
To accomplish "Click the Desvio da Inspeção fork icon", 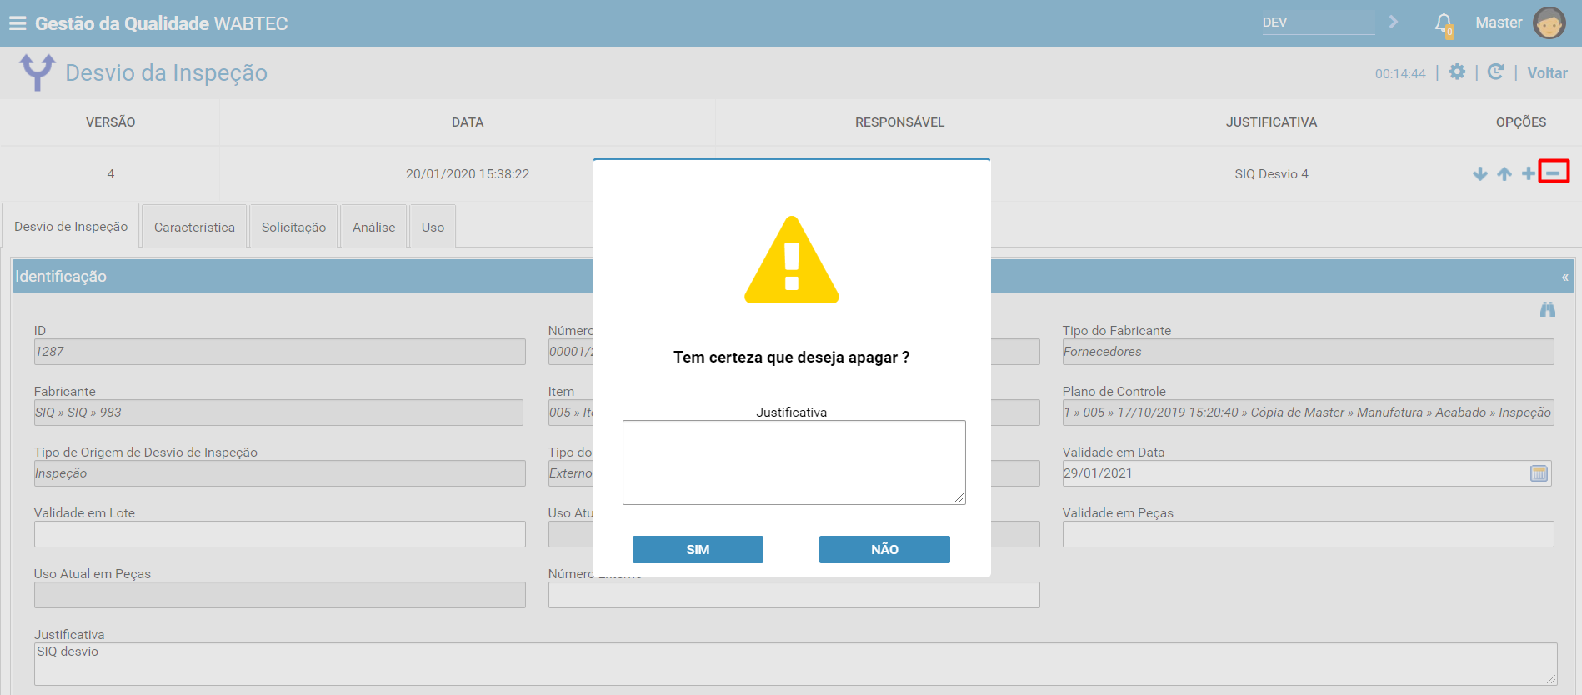I will click(38, 72).
